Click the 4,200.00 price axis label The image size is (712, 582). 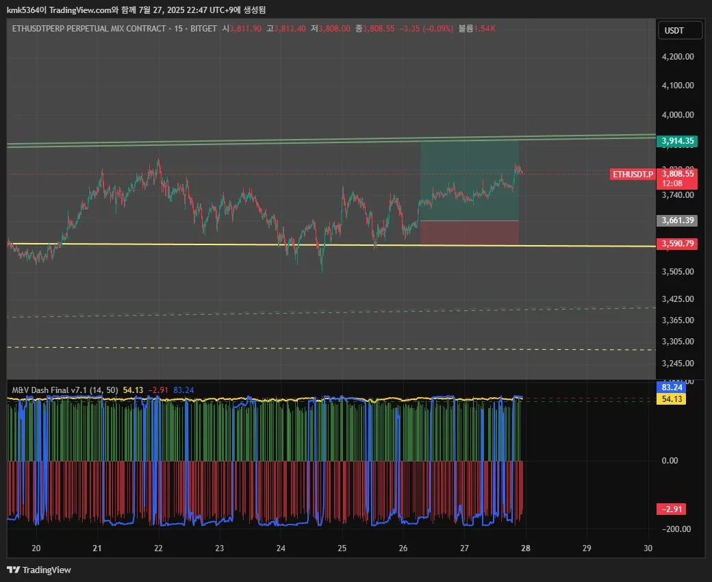(x=678, y=57)
